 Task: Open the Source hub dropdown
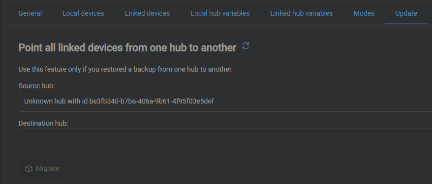pyautogui.click(x=225, y=102)
